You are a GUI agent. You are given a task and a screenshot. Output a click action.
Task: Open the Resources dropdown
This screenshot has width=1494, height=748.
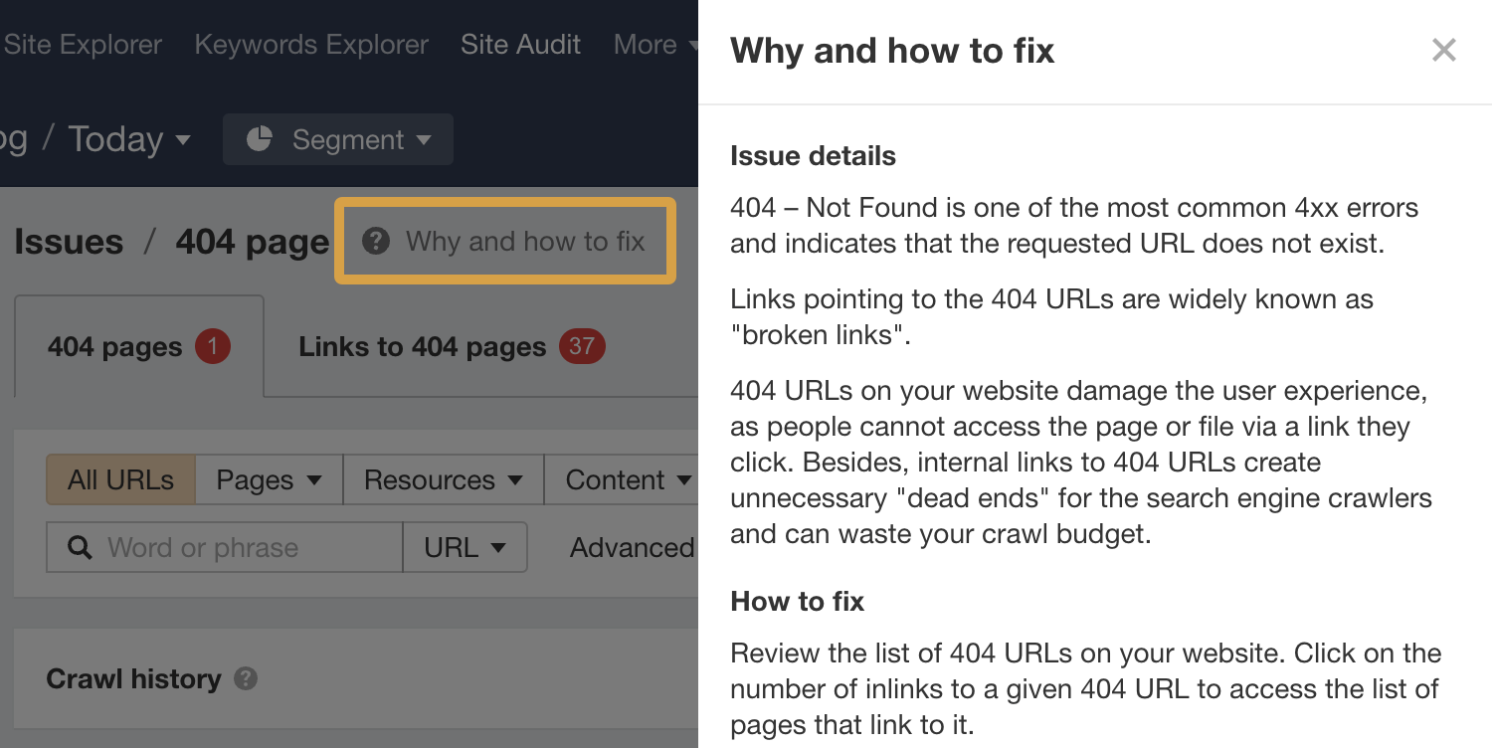tap(442, 479)
